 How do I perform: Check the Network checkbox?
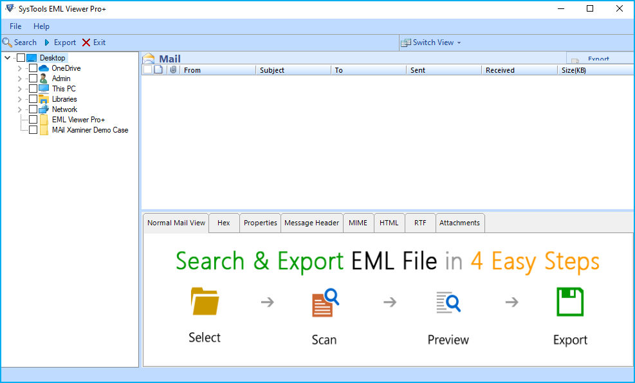(x=33, y=109)
